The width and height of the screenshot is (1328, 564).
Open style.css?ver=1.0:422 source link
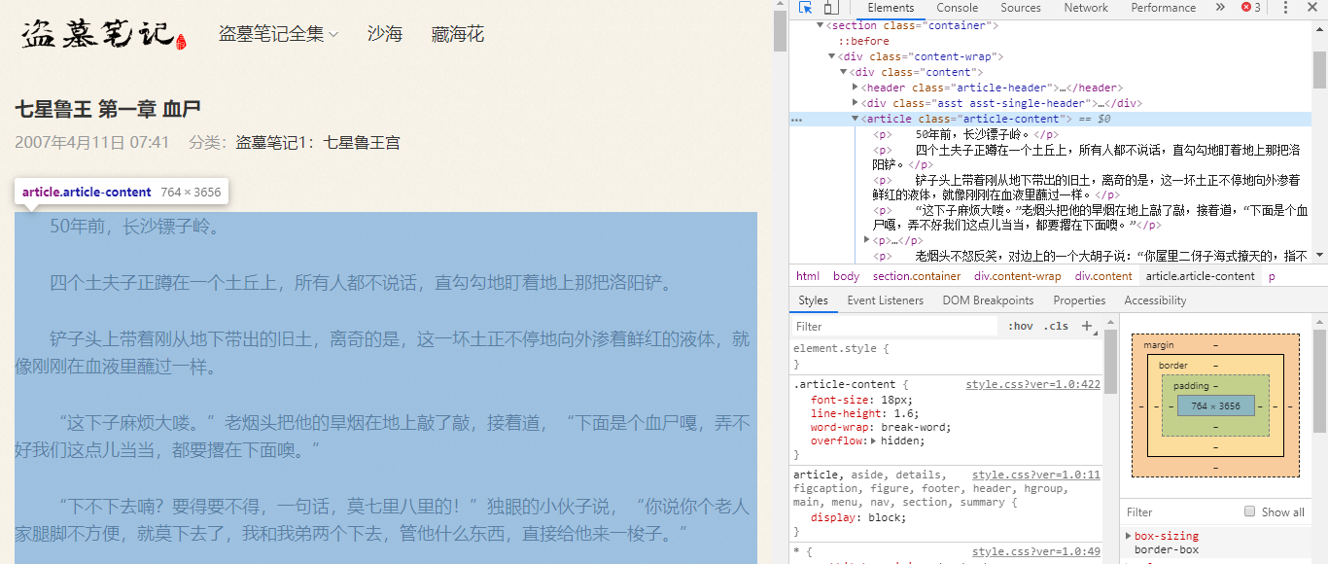1032,383
